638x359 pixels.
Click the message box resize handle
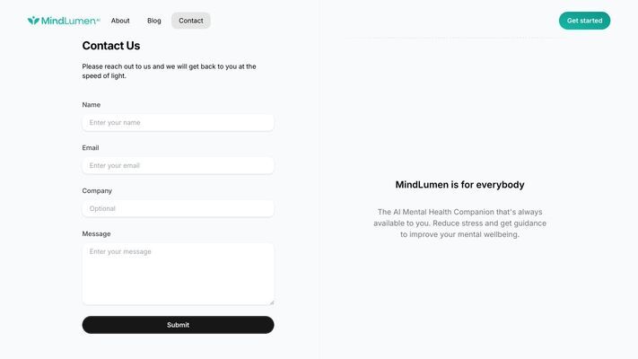(x=271, y=302)
